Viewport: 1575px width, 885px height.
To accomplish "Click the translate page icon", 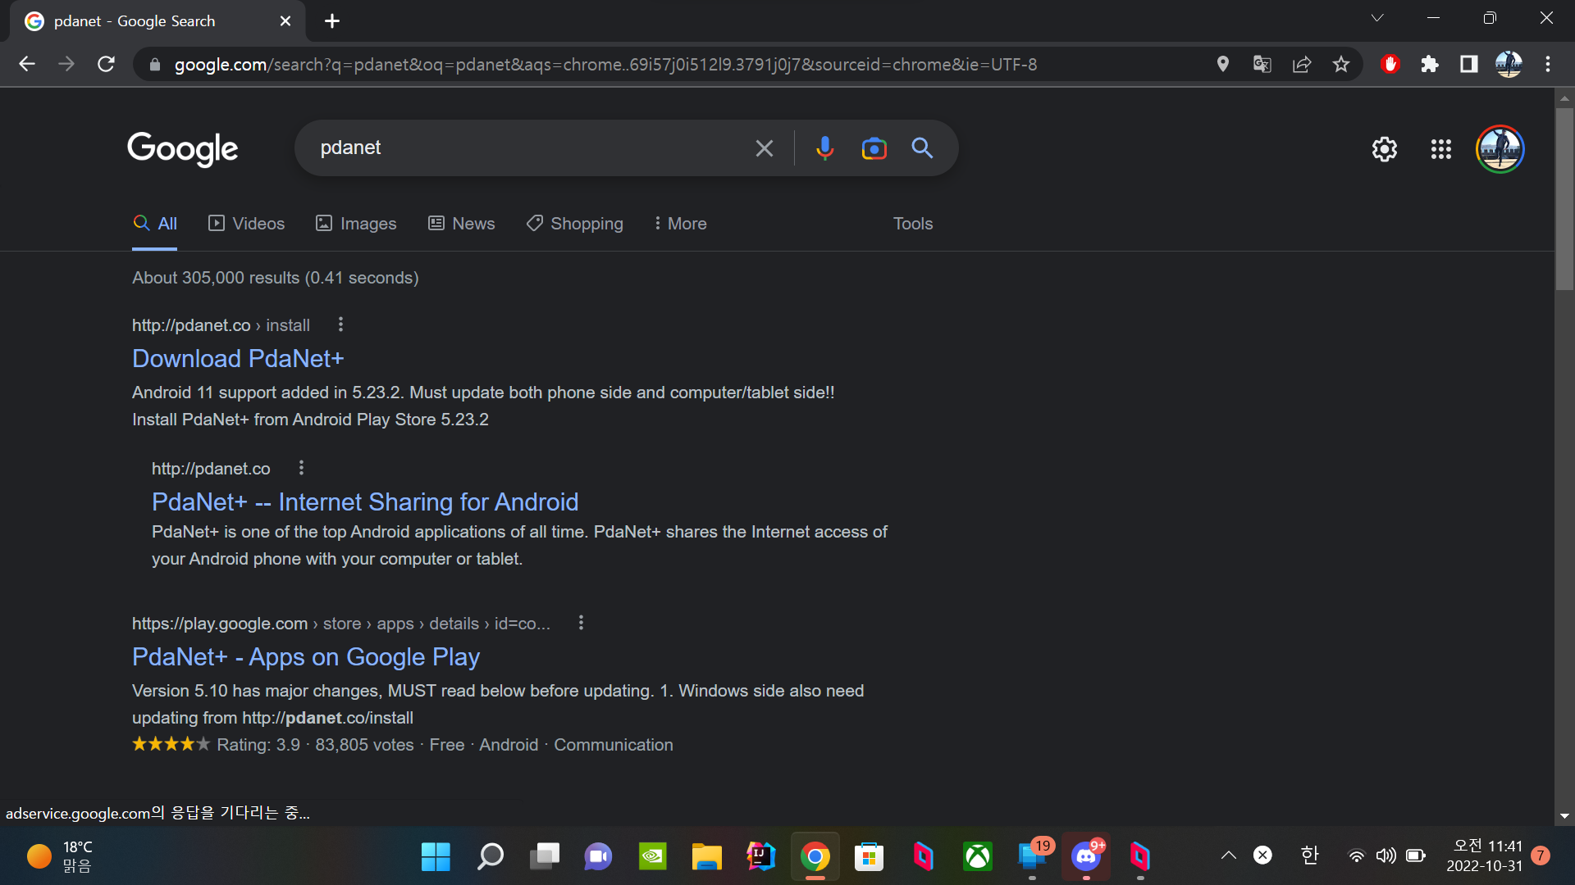I will (1262, 64).
